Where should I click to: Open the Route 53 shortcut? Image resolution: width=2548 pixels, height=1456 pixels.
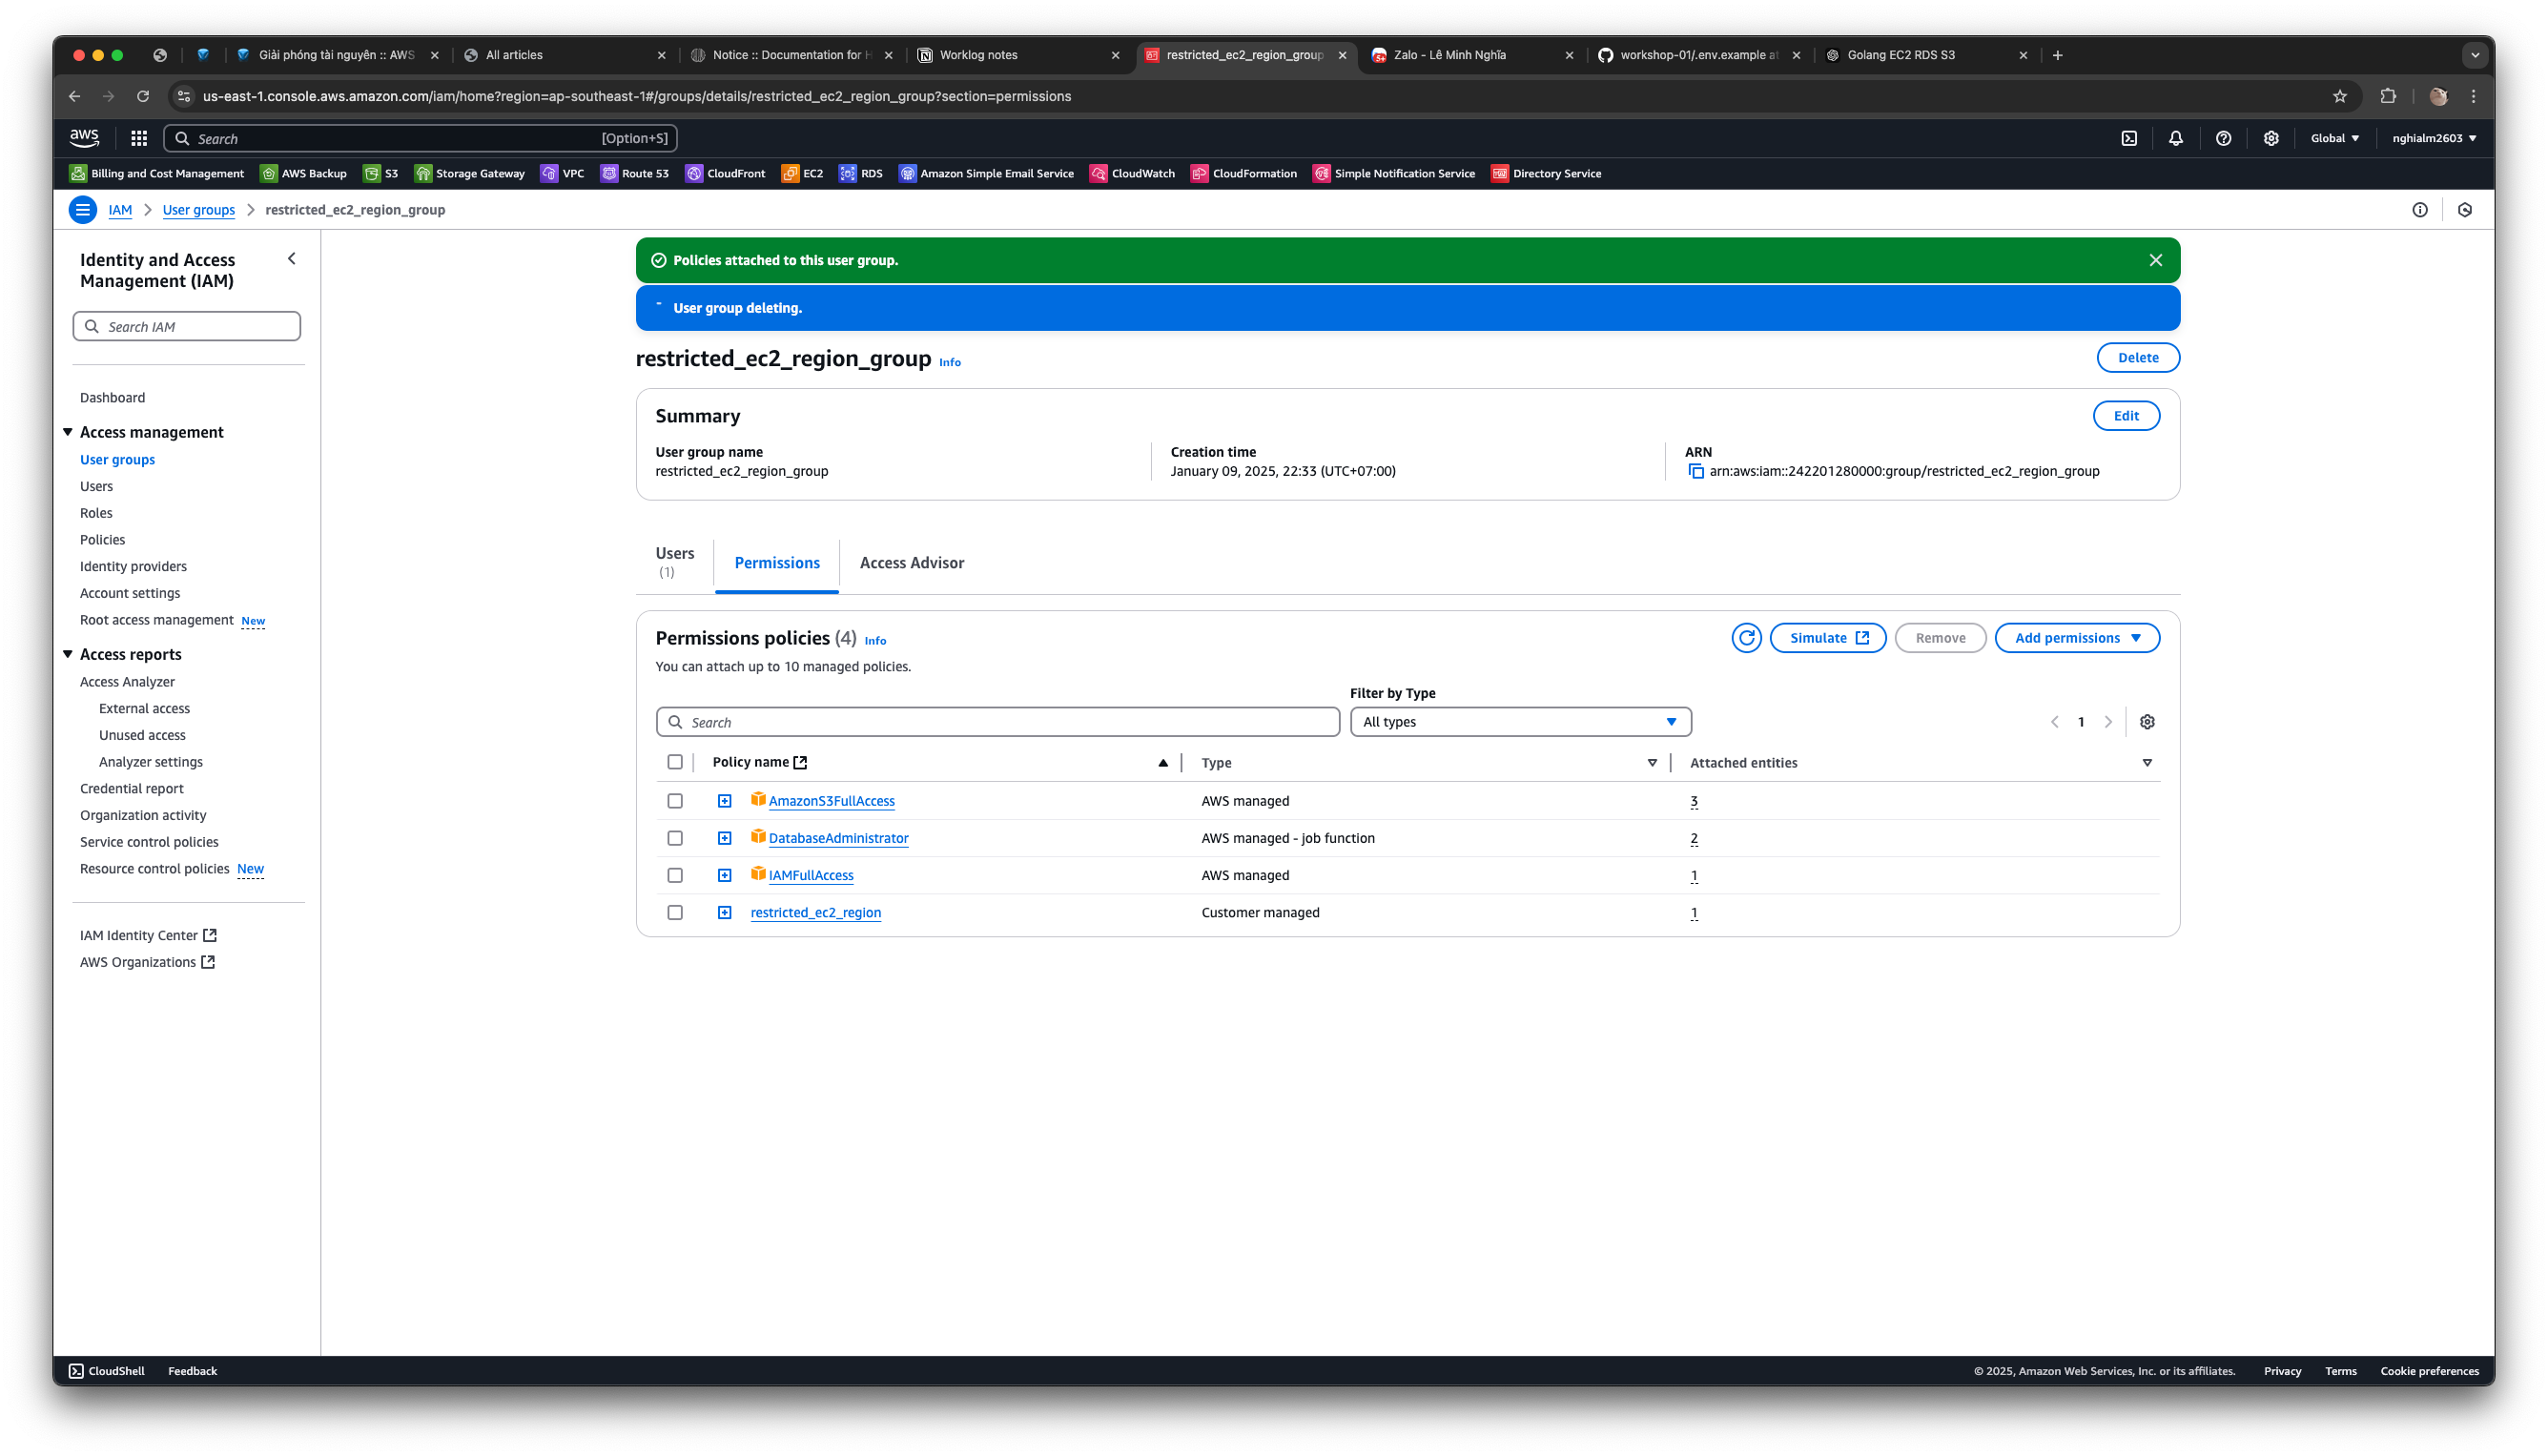click(x=635, y=173)
